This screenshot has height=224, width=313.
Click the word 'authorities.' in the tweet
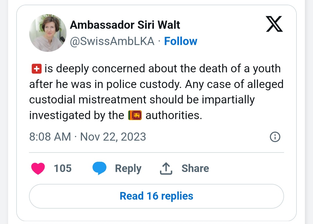(174, 116)
